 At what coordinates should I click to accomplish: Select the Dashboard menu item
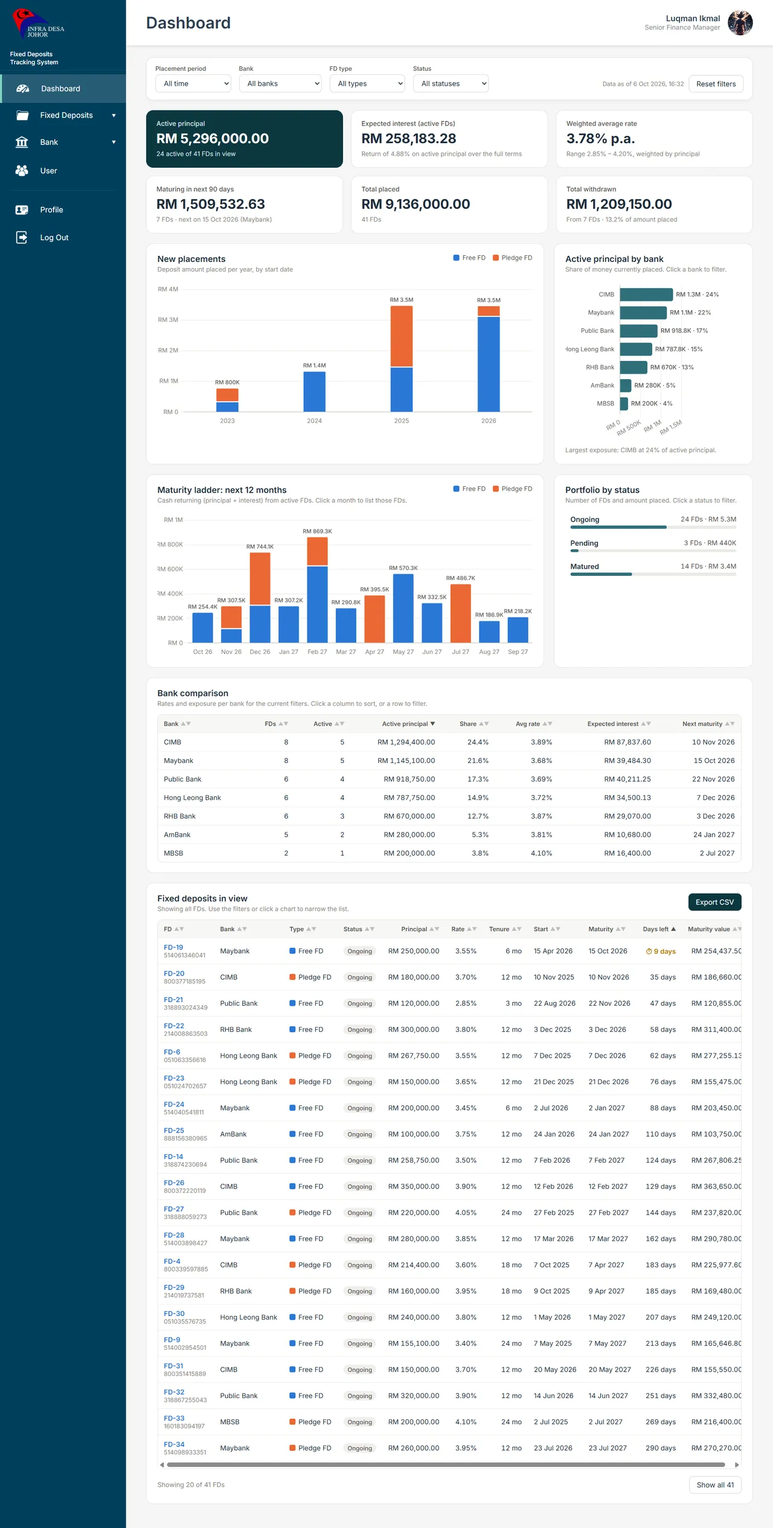pos(63,89)
